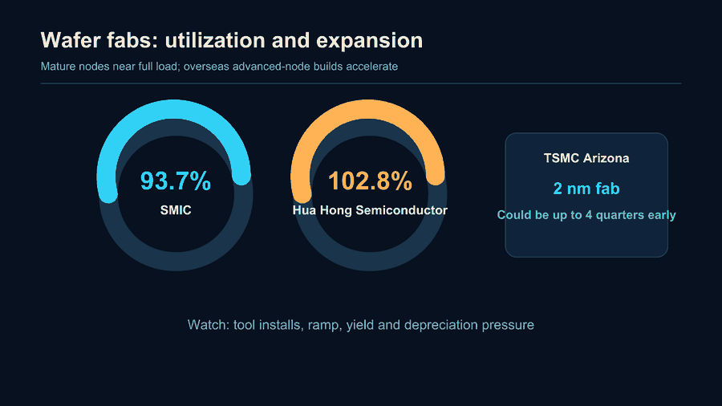Click the horizontal divider under the subtitle
The width and height of the screenshot is (722, 406).
(360, 83)
